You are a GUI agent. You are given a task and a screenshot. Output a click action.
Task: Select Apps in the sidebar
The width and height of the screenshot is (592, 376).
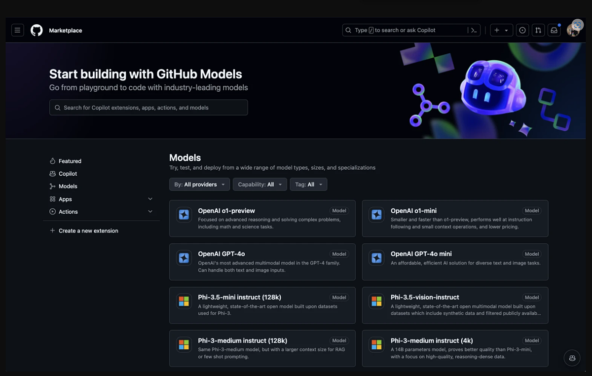[65, 199]
